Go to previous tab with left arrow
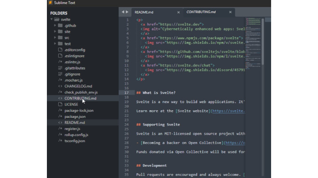The height and width of the screenshot is (178, 318). [x=123, y=12]
